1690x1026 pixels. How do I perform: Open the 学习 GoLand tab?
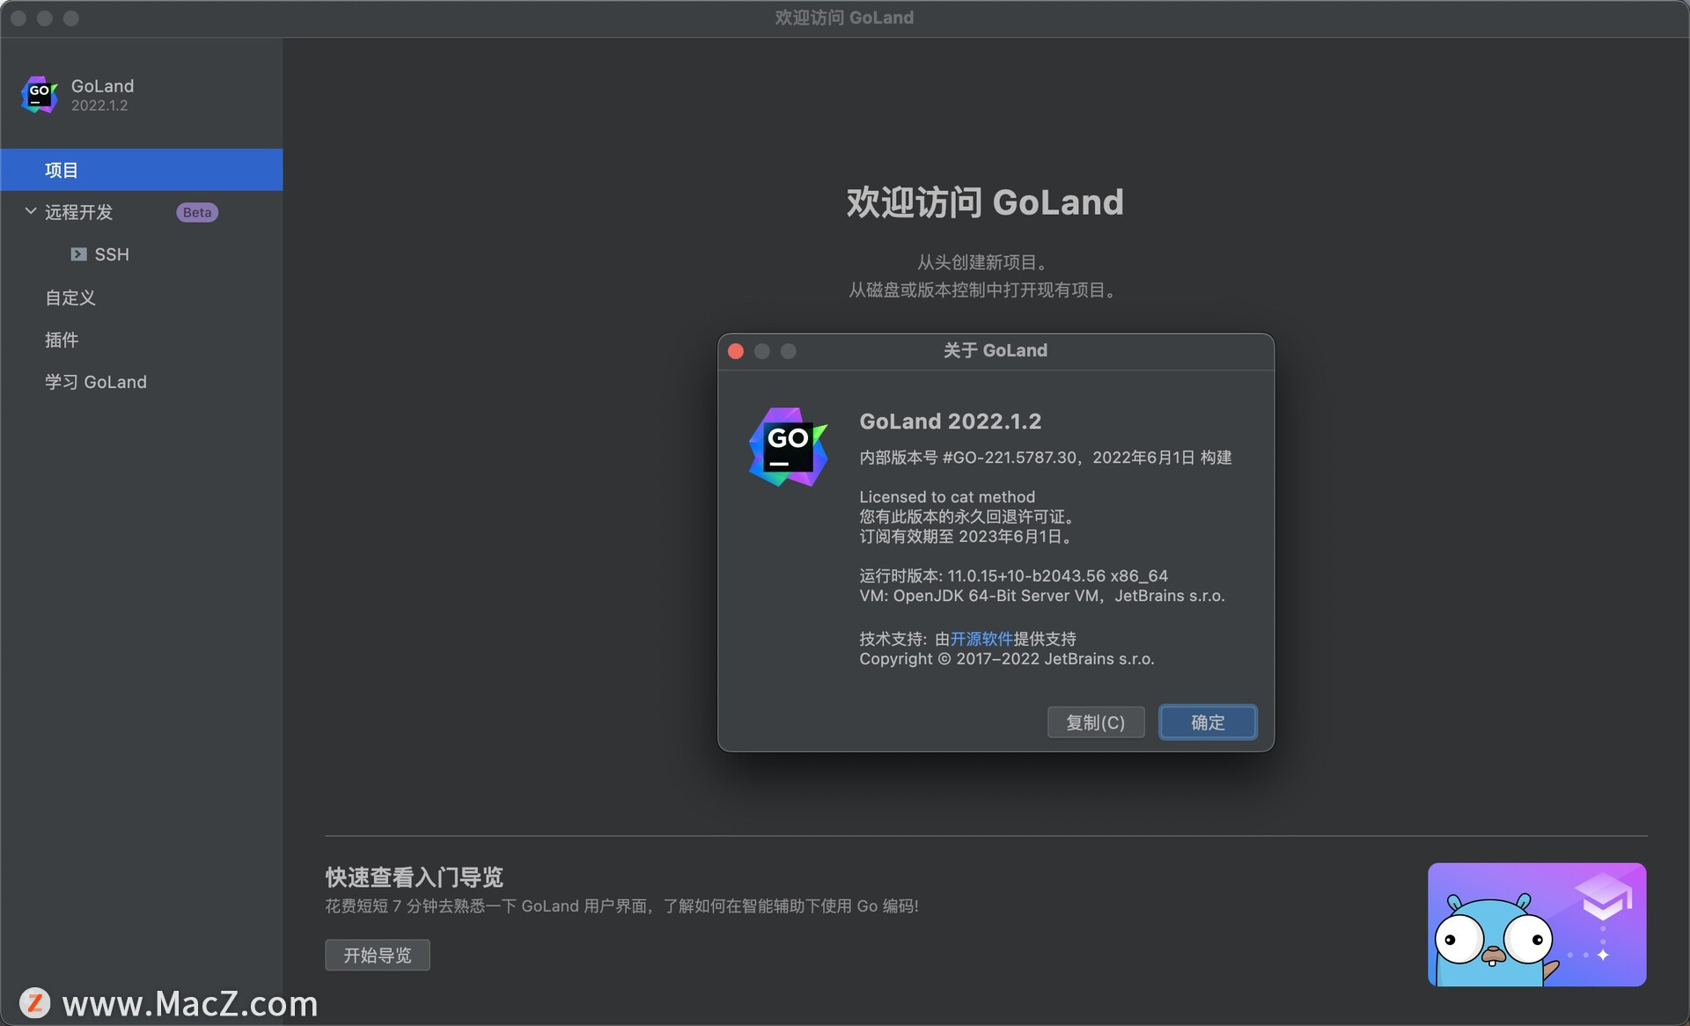(96, 382)
